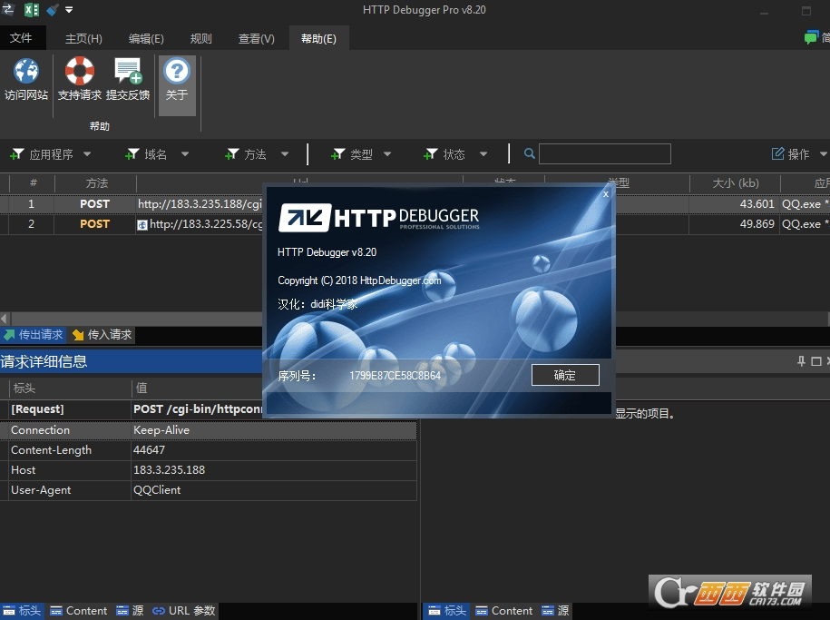
Task: Switch to the 主页(H) ribbon tab
Action: [83, 39]
